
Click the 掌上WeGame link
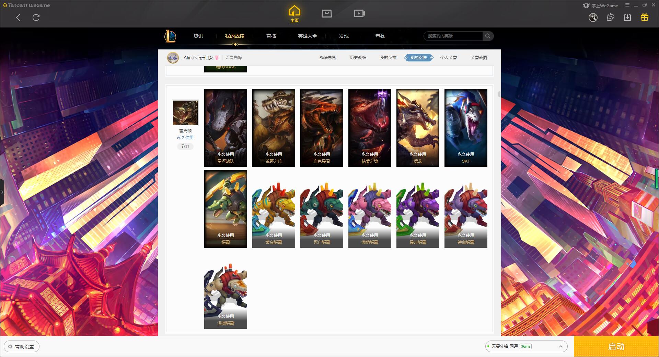click(601, 5)
